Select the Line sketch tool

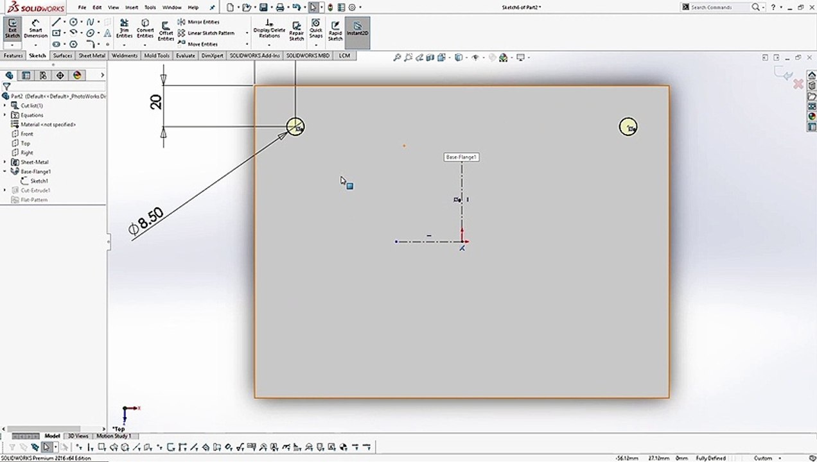57,22
